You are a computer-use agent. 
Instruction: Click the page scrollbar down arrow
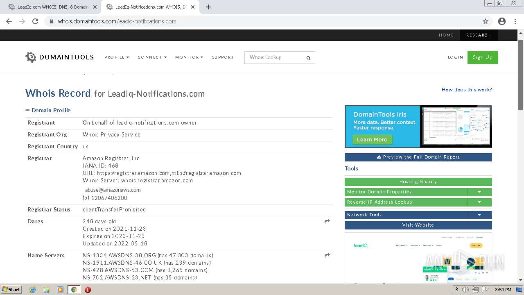(x=520, y=280)
